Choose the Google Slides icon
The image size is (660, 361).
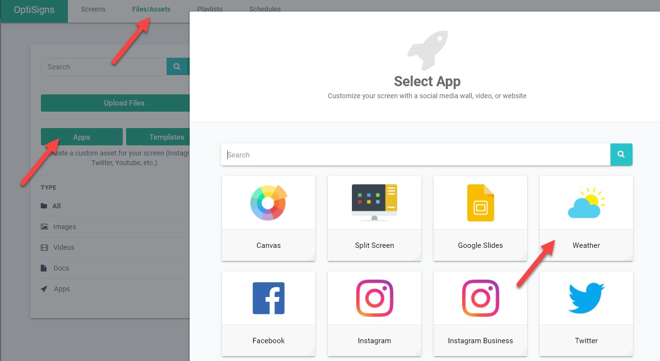click(480, 203)
